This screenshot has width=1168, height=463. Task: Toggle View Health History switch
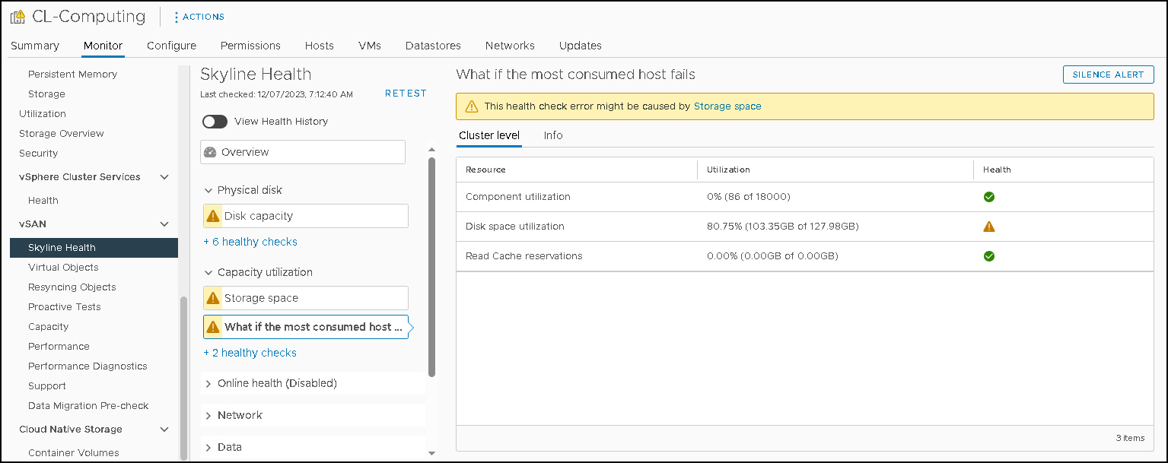[215, 122]
